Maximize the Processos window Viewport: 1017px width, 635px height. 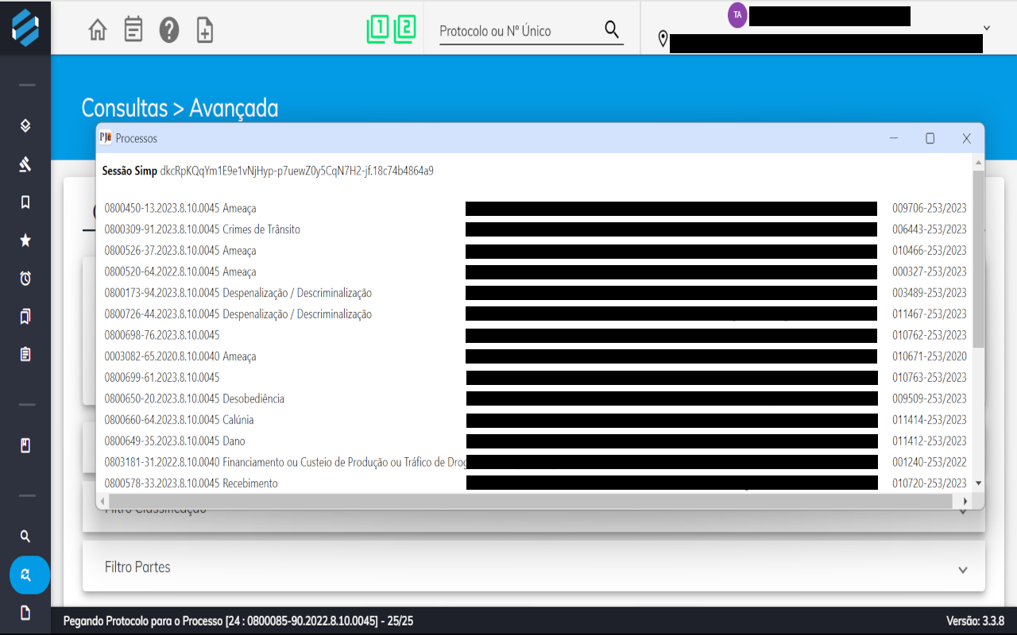[930, 138]
